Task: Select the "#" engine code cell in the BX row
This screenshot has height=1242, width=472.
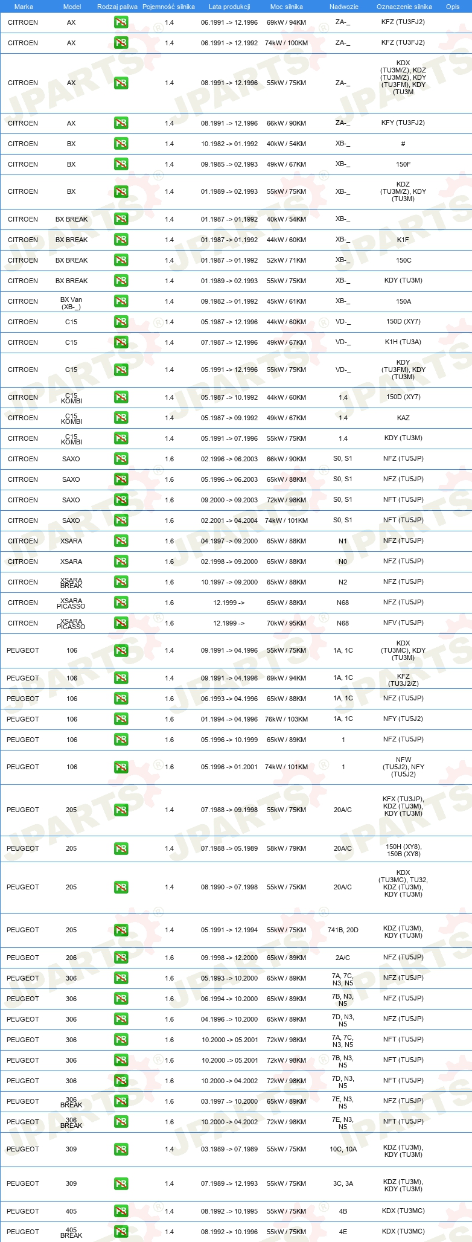Action: coord(403,144)
